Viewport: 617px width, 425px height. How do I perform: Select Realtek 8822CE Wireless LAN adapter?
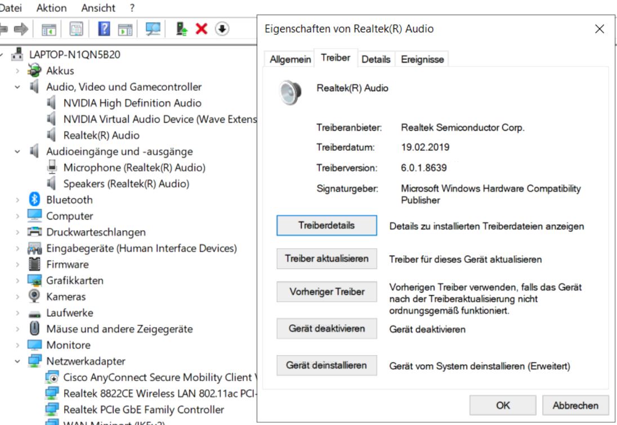click(x=160, y=393)
